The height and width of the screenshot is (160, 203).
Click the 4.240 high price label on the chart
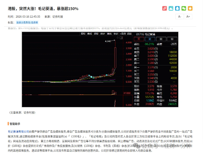[108, 41]
